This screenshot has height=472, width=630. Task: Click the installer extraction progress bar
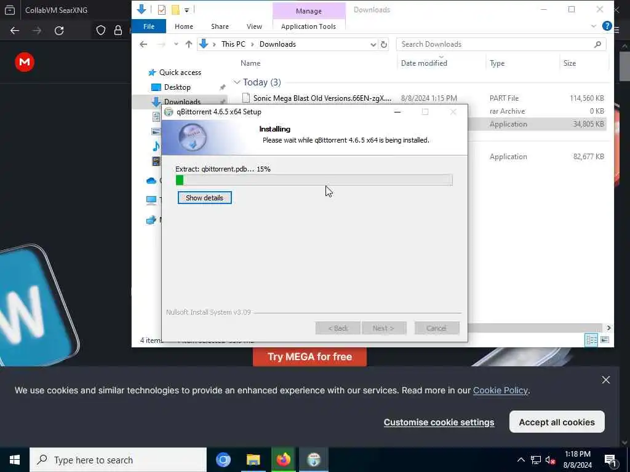click(314, 180)
